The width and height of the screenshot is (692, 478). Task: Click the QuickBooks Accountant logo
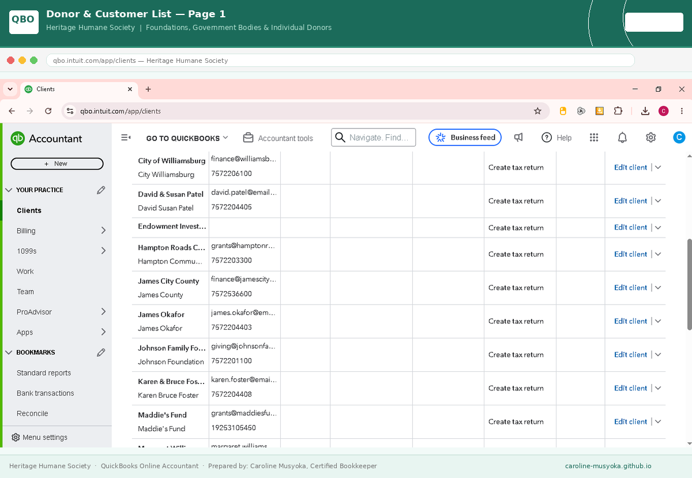[46, 138]
